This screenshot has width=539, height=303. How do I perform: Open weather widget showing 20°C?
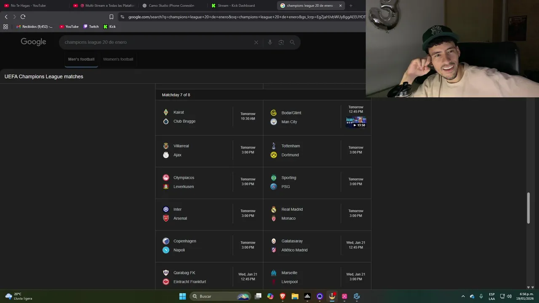19,296
